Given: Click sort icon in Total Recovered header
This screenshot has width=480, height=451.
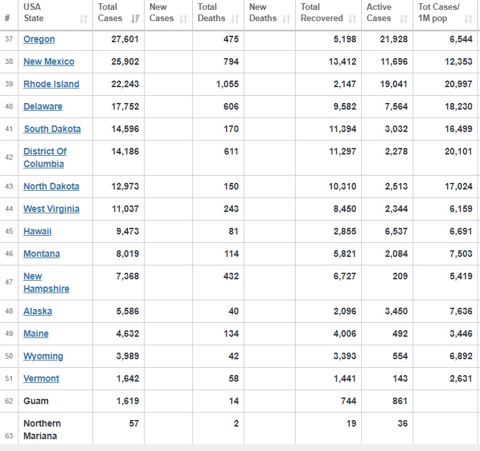Looking at the screenshot, I should click(353, 19).
